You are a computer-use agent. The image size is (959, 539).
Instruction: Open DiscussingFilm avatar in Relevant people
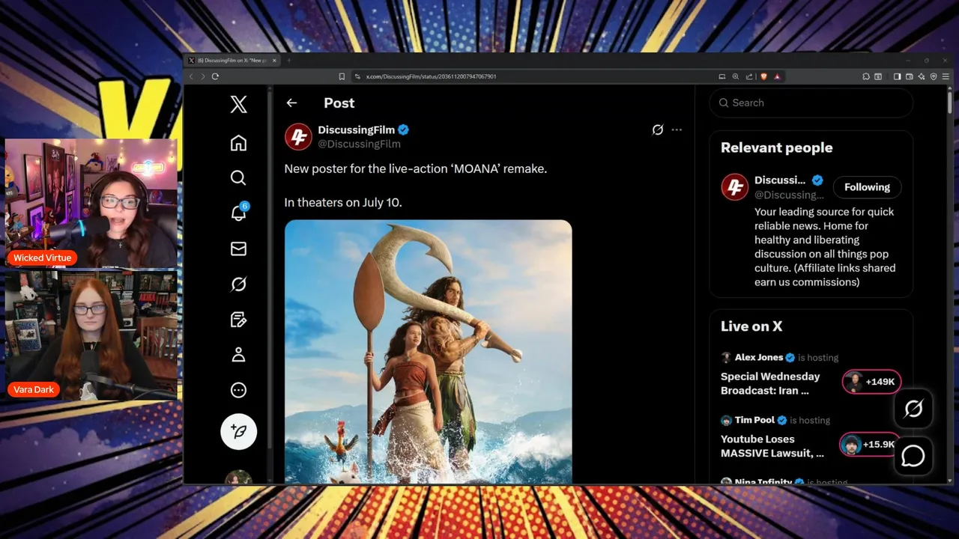(x=734, y=187)
